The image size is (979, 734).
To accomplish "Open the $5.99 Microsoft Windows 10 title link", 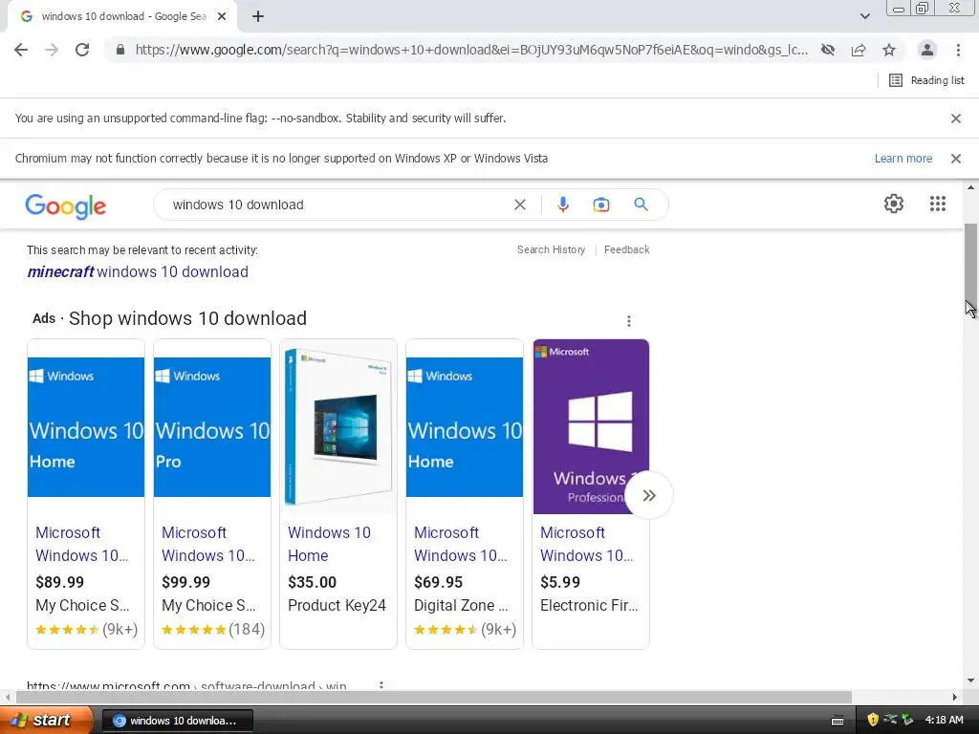I will [586, 544].
